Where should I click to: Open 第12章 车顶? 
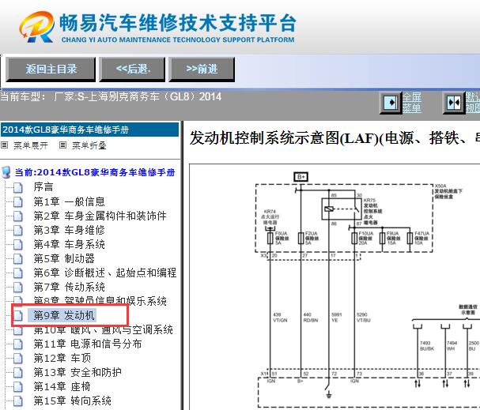click(x=62, y=358)
